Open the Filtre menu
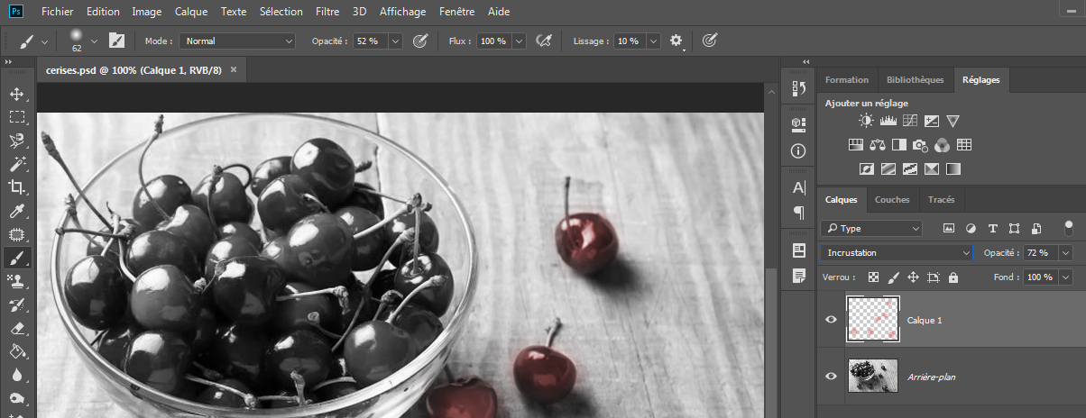 pyautogui.click(x=327, y=12)
